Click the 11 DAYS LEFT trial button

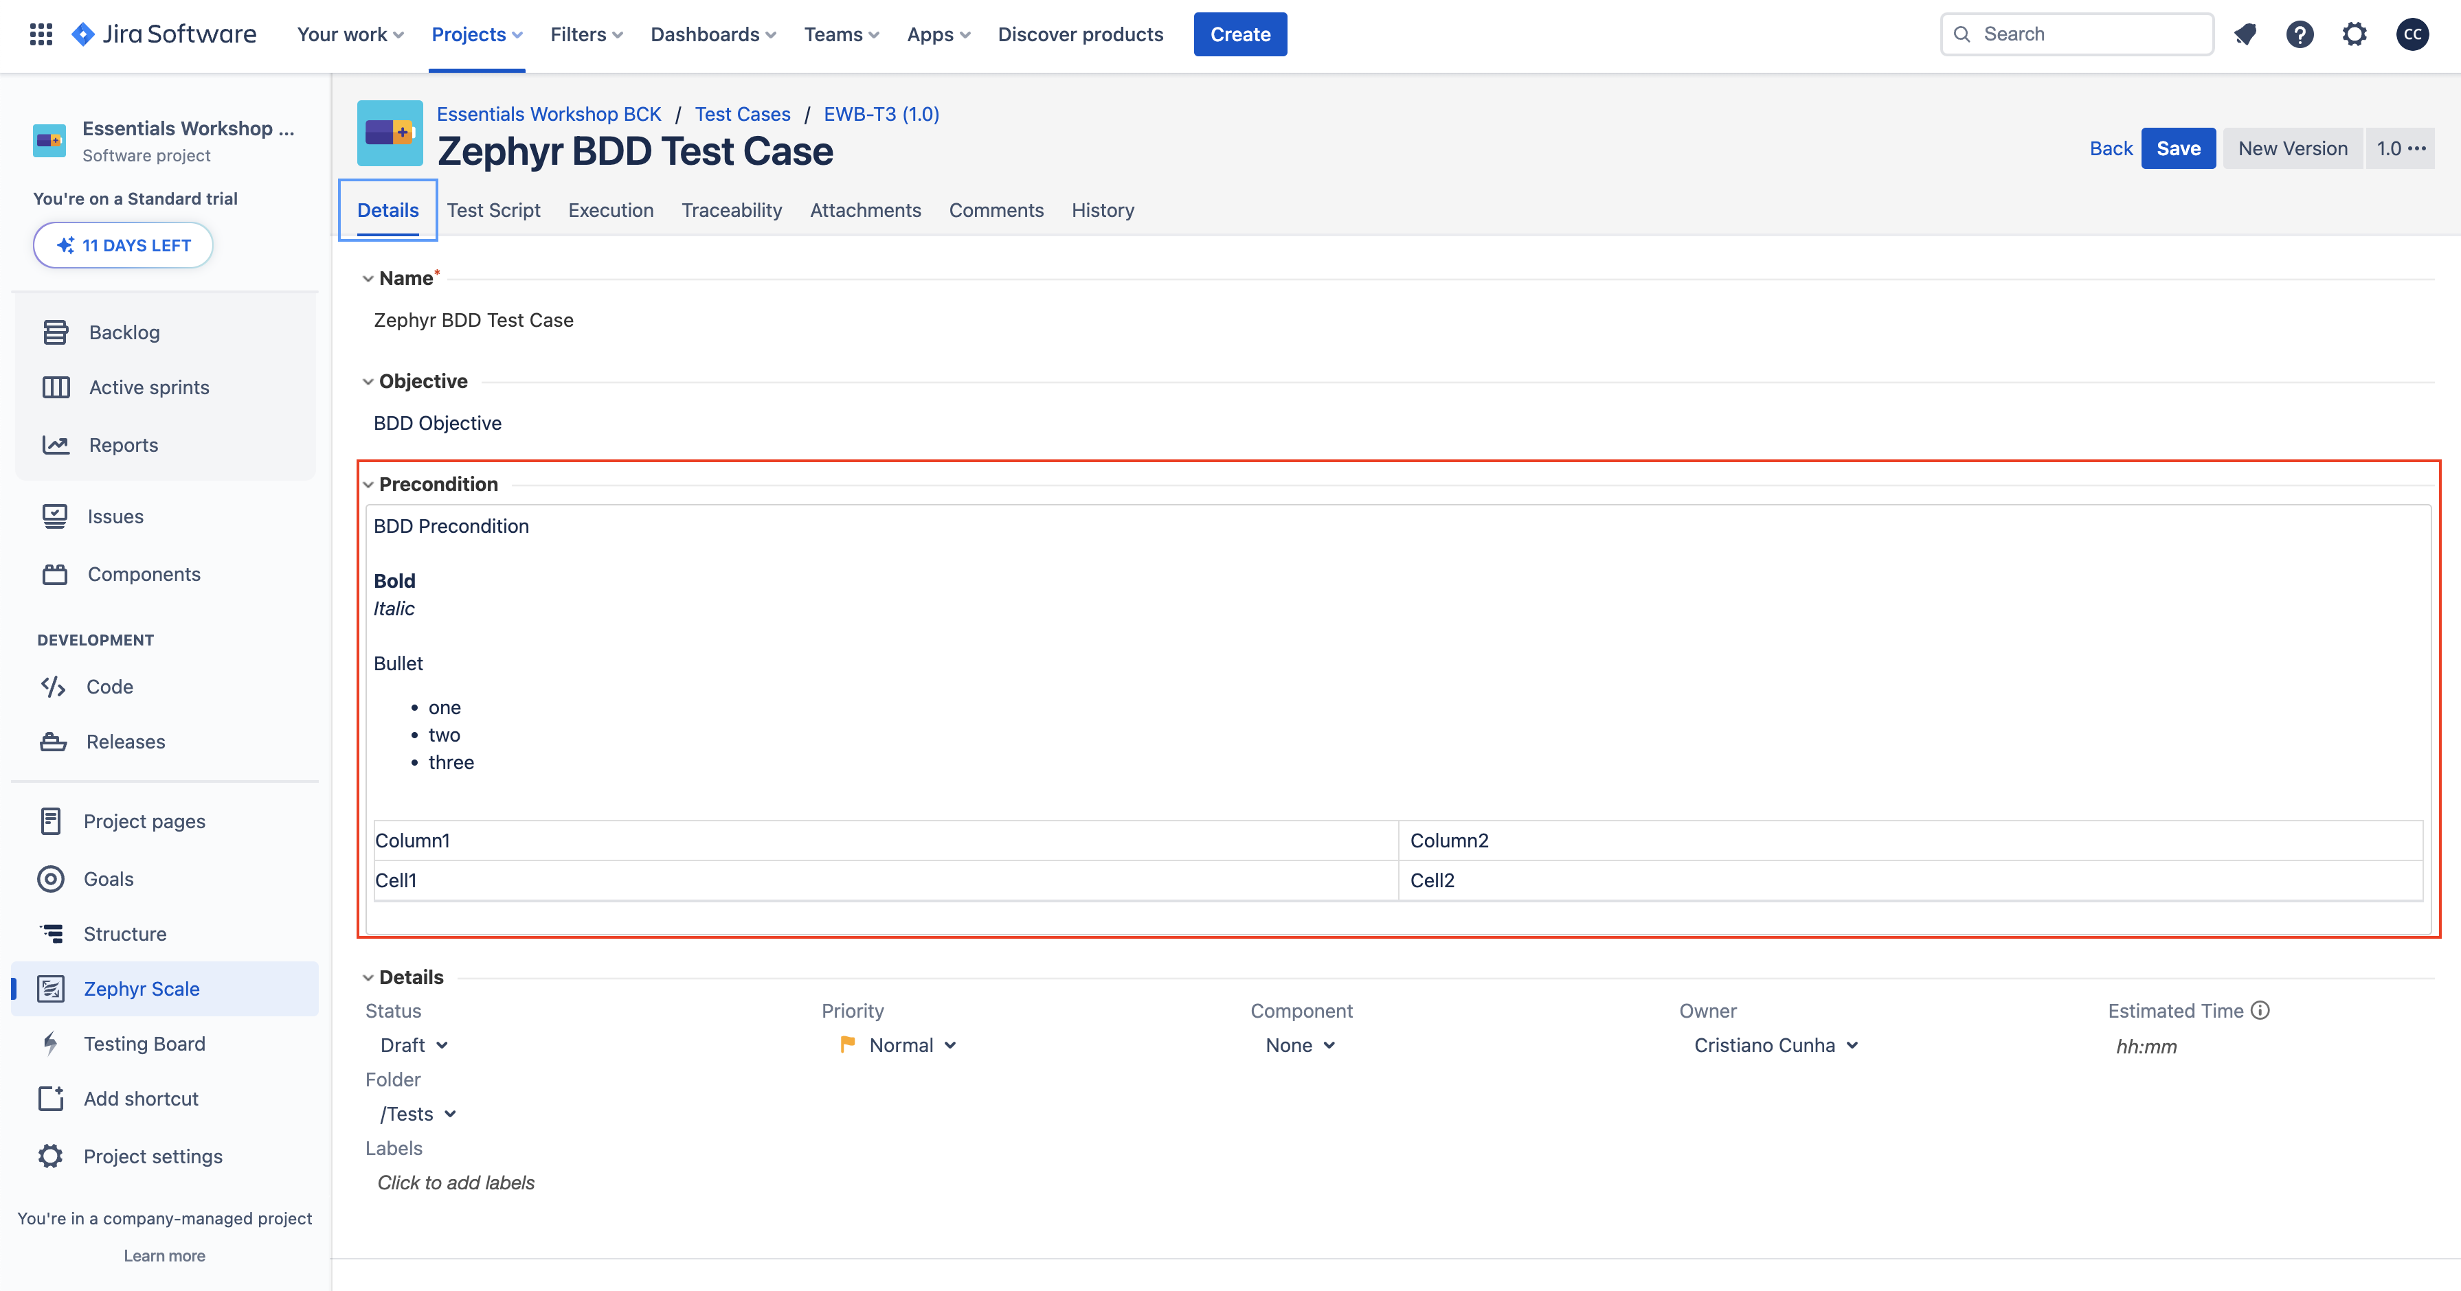point(123,245)
